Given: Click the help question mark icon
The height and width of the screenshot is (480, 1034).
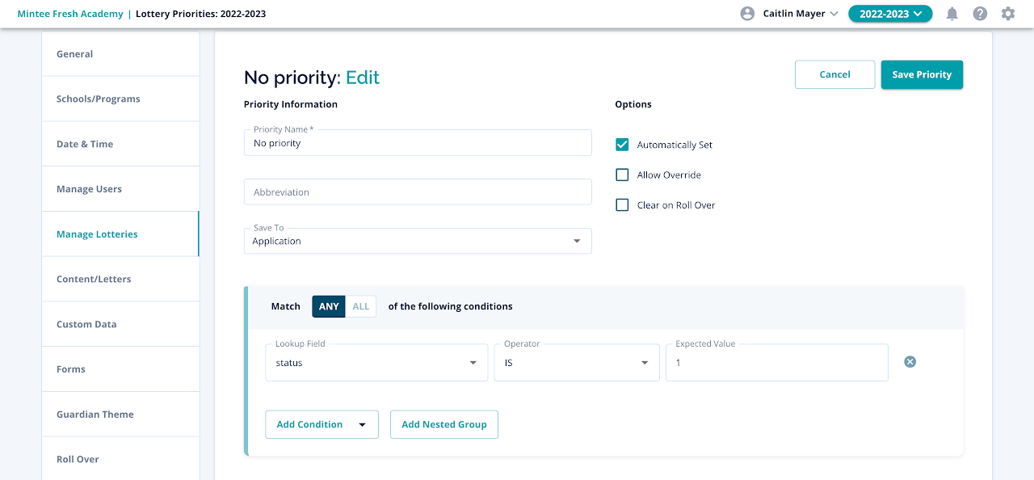Looking at the screenshot, I should click(980, 14).
